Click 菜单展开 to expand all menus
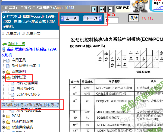Image resolution: width=163 pixels, height=132 pixels. tap(13, 33)
